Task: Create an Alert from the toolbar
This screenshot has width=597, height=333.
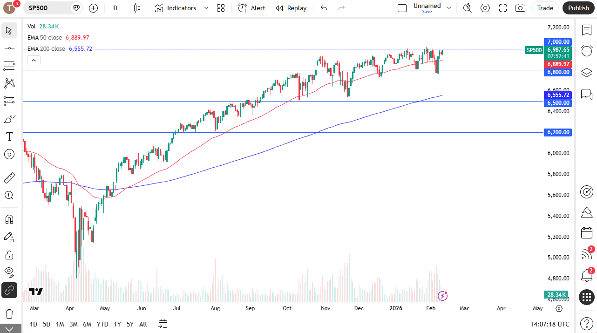Action: [251, 8]
